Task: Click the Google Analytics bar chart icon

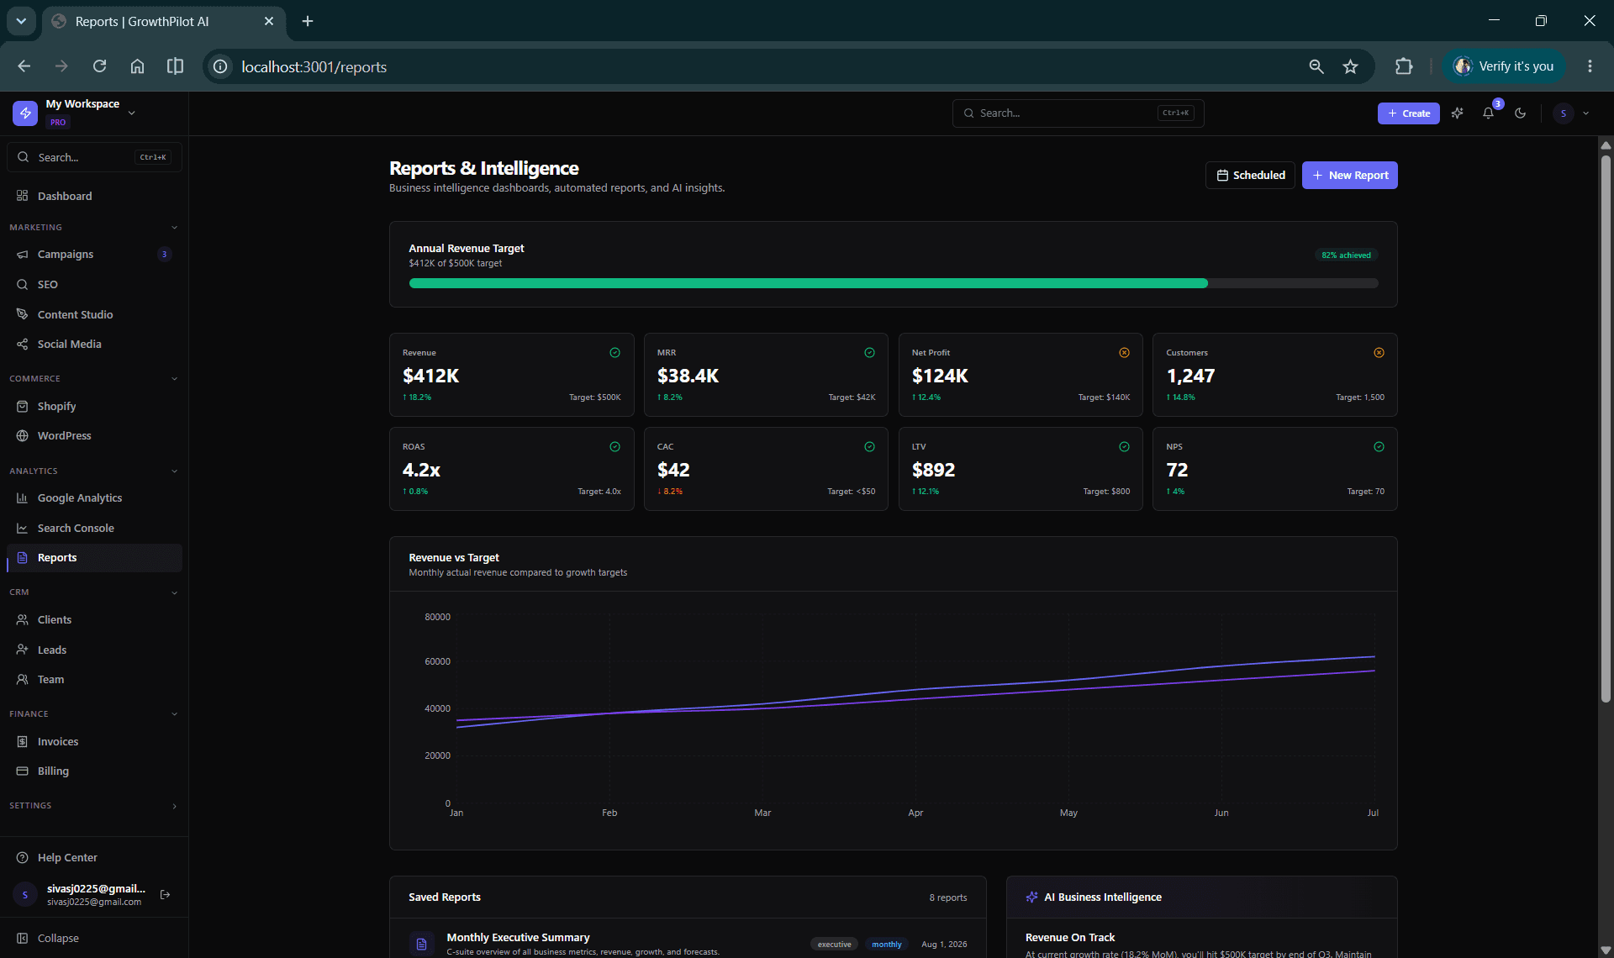Action: (x=23, y=497)
